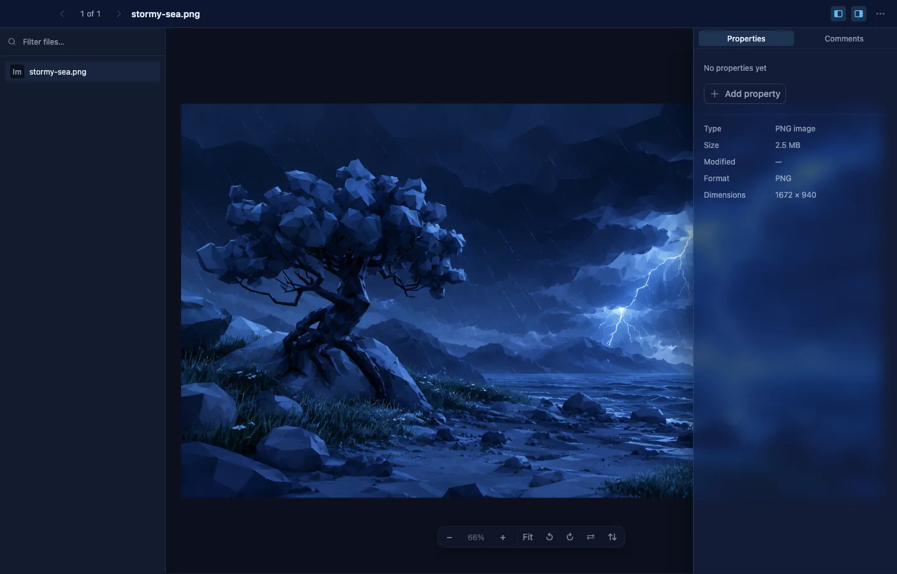The image size is (897, 574).
Task: Toggle the left sidebar panel
Action: tap(838, 13)
